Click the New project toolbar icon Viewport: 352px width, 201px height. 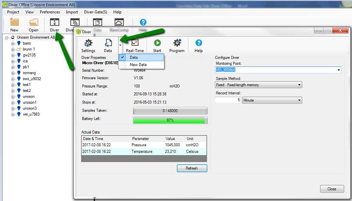coord(14,22)
